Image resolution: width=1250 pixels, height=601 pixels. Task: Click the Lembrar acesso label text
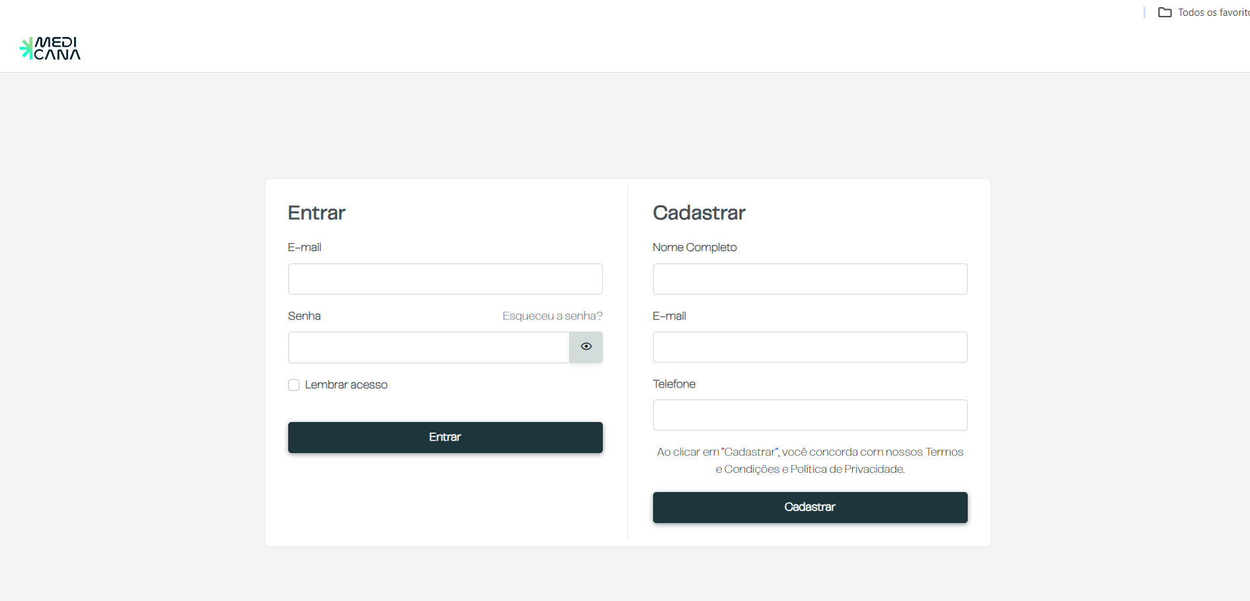click(346, 385)
